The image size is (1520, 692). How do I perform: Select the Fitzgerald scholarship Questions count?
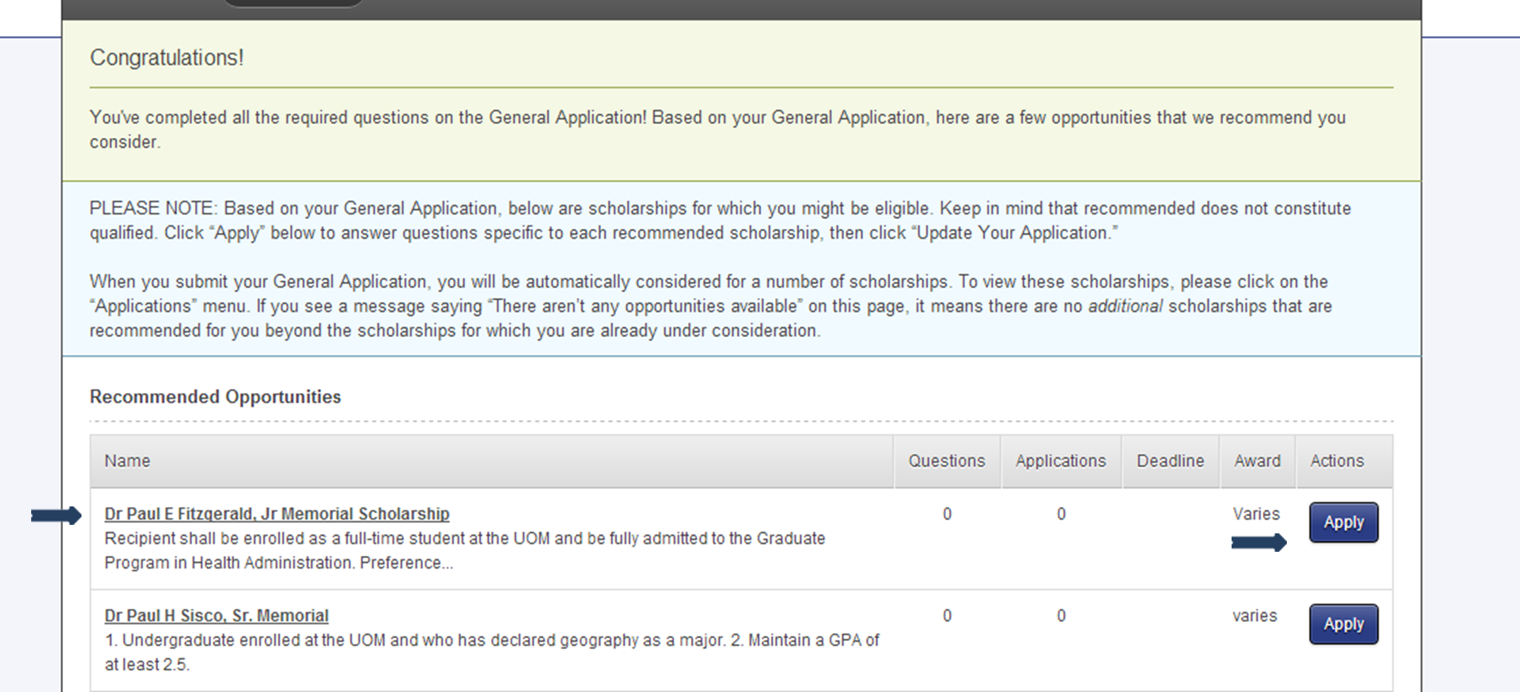coord(947,514)
